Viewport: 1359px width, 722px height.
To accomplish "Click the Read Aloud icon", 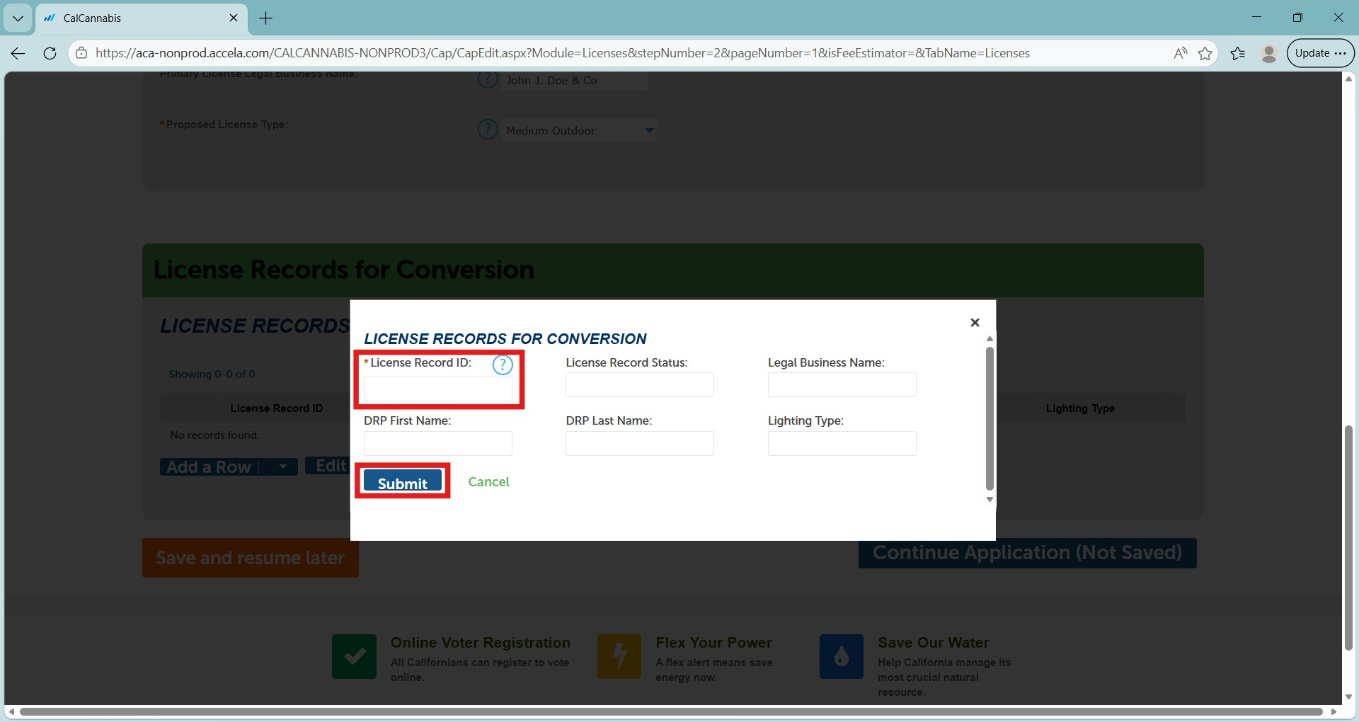I will (x=1180, y=53).
